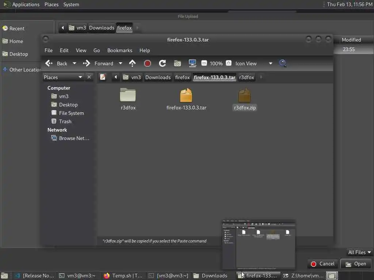
Task: Open the System menu in the top panel
Action: click(x=71, y=4)
